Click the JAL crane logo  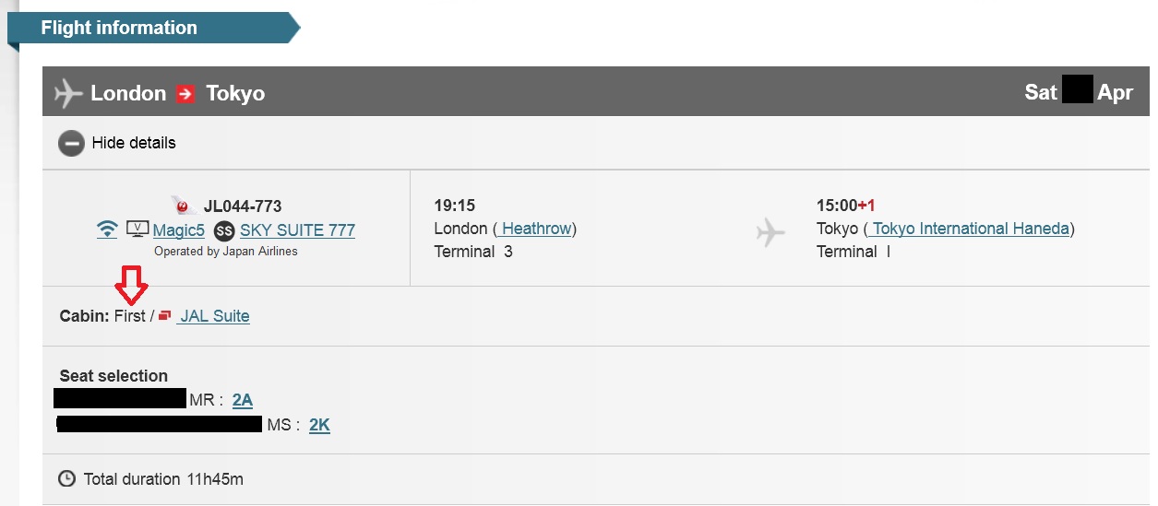tap(182, 206)
